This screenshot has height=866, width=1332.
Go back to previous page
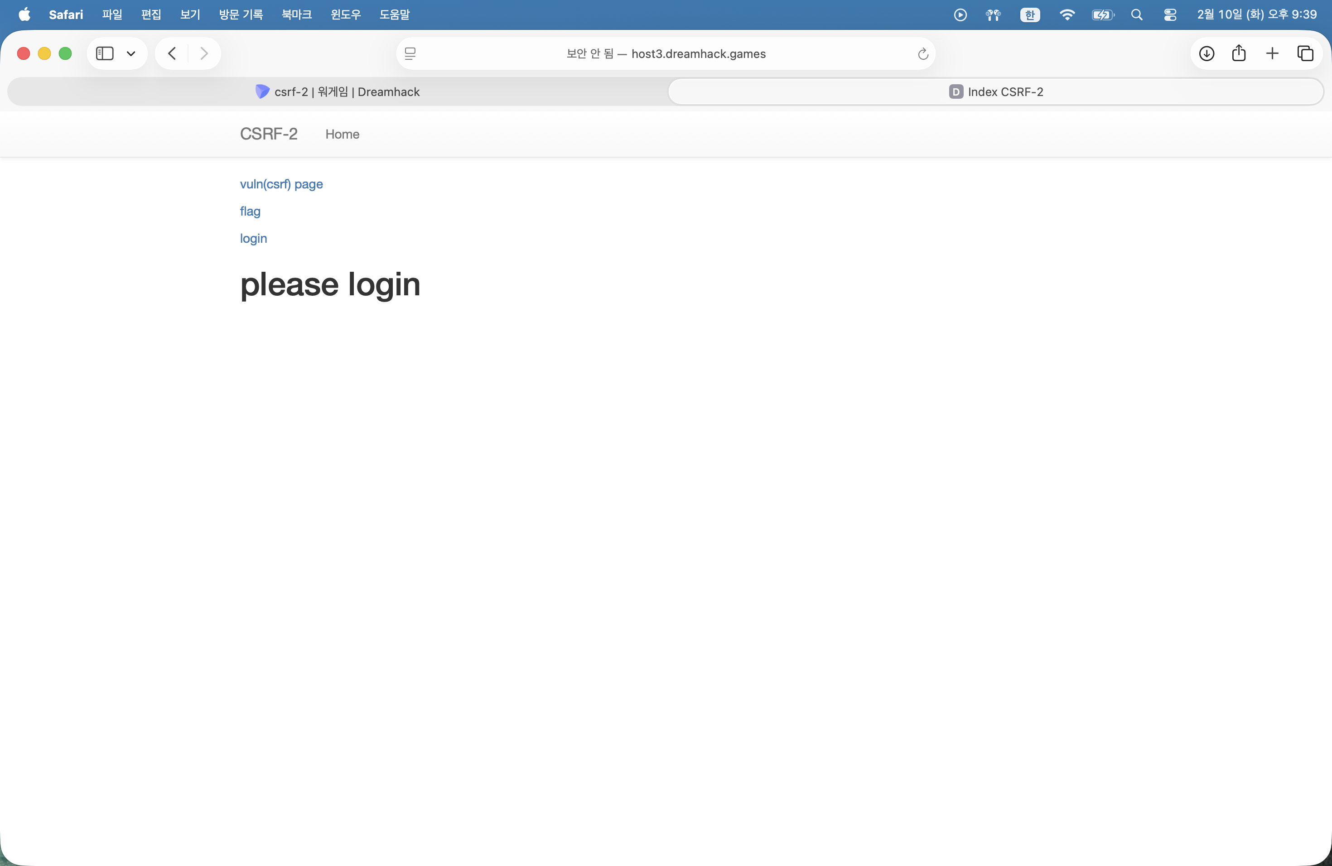tap(172, 54)
